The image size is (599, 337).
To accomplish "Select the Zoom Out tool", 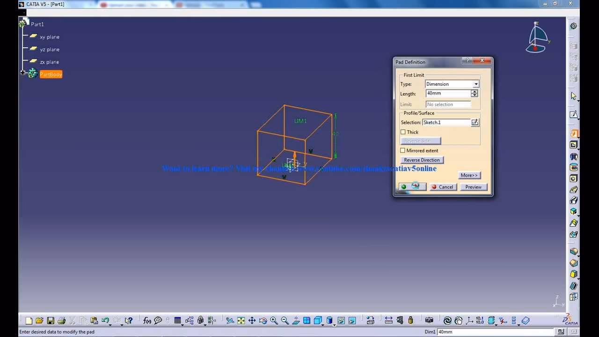I will pos(284,321).
